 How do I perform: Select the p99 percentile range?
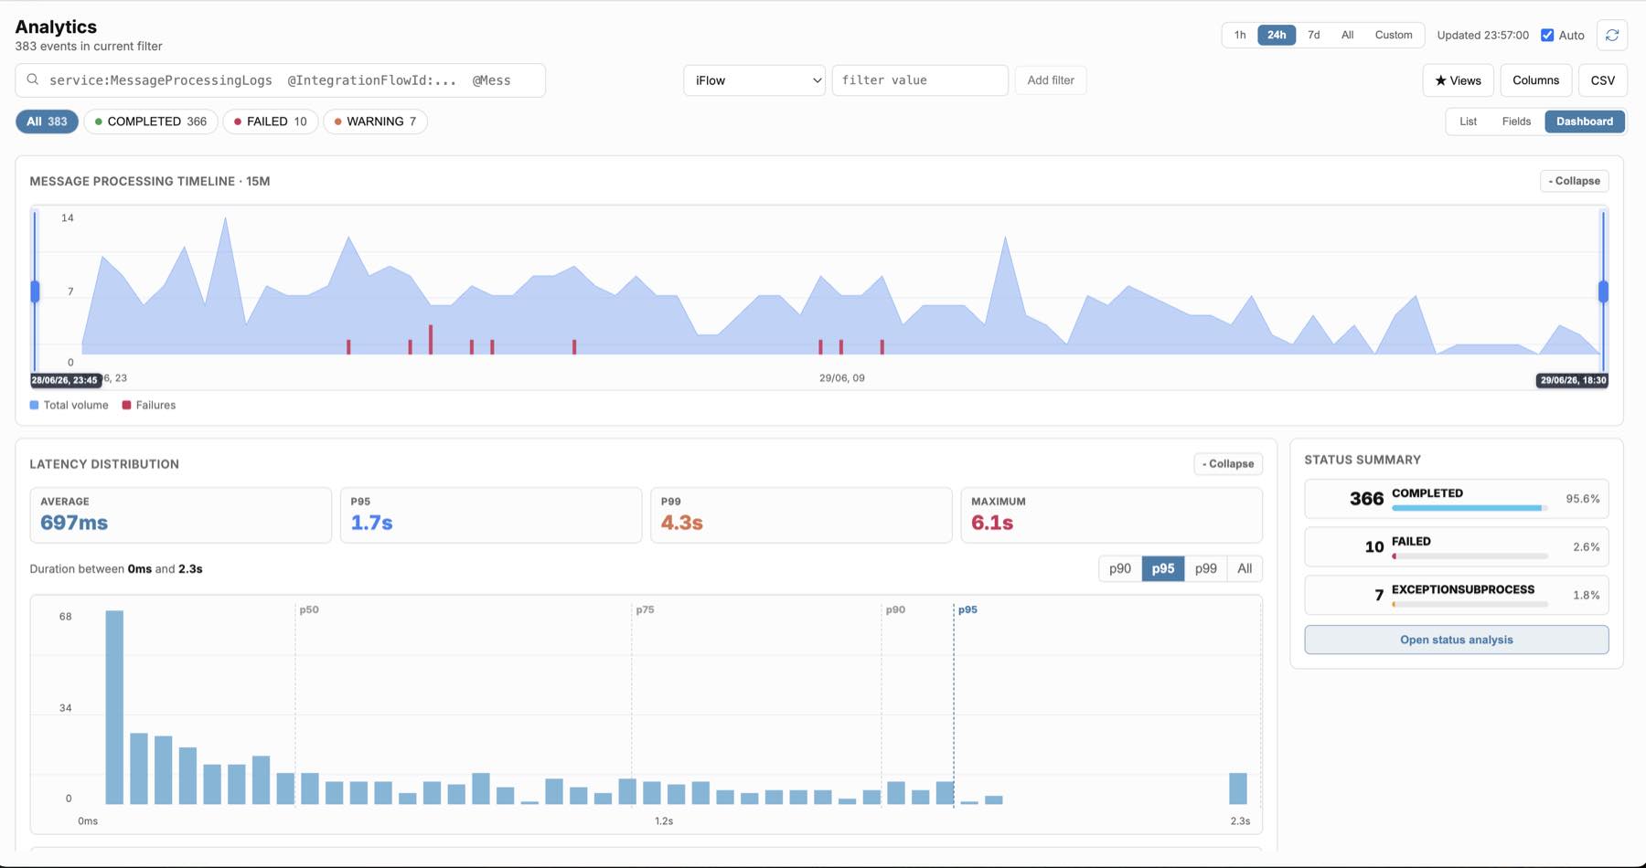[x=1206, y=568]
